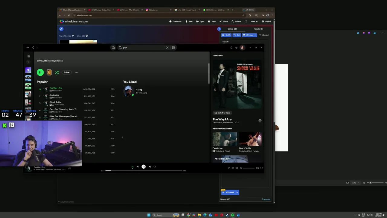Seek within the song progress bar
This screenshot has width=387, height=218.
coord(144,171)
